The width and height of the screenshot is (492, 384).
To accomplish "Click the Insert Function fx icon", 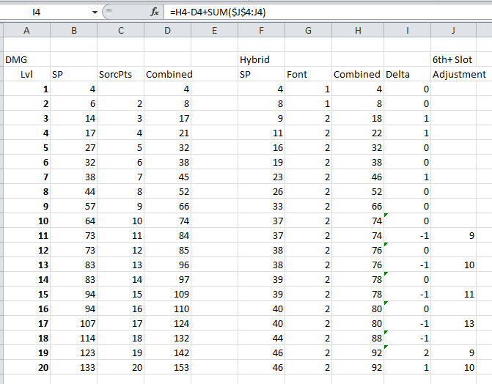I will [154, 12].
